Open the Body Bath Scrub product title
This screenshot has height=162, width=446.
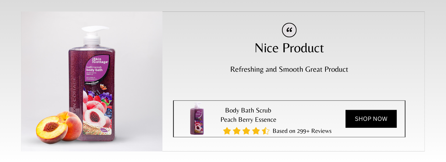tap(248, 110)
